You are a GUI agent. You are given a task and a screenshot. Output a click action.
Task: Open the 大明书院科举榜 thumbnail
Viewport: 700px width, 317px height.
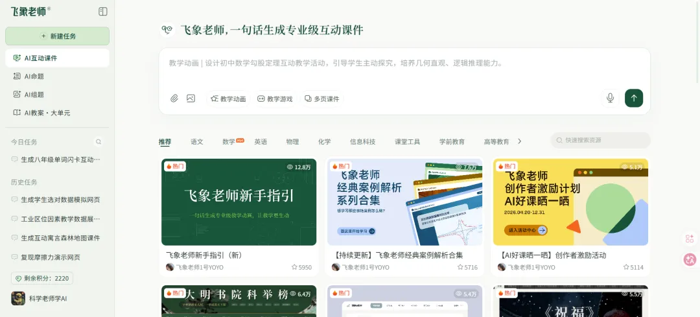(x=239, y=301)
